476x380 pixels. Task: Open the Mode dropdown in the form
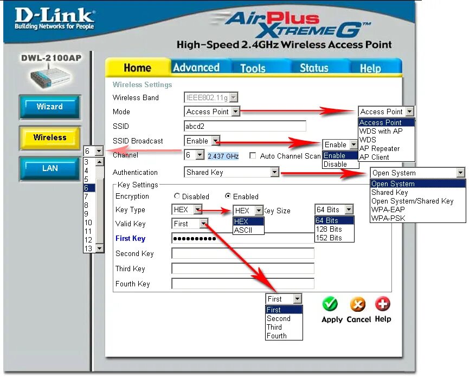[212, 112]
